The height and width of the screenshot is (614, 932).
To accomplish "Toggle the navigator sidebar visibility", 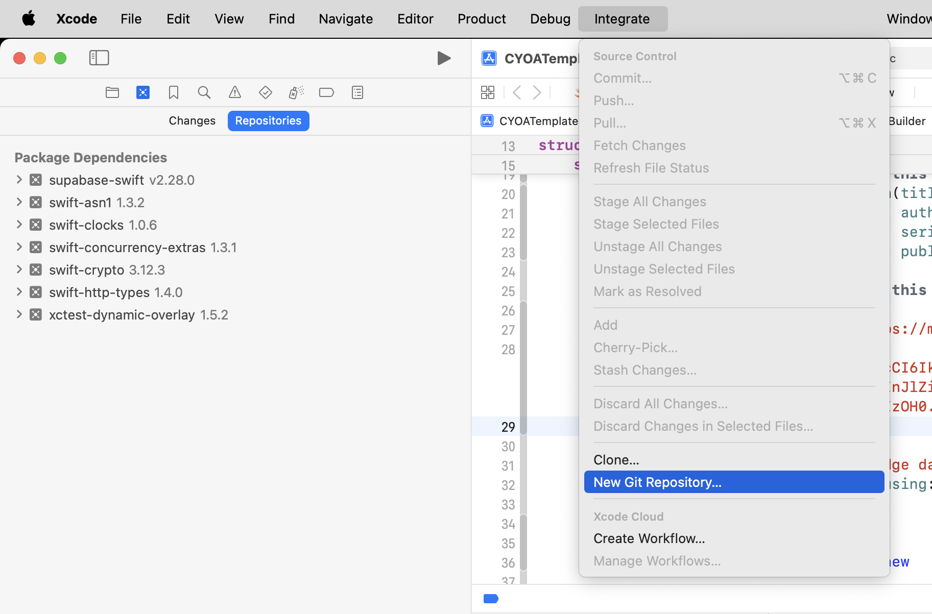I will (99, 58).
